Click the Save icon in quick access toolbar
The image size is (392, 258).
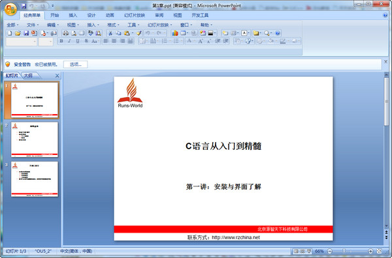[24, 6]
